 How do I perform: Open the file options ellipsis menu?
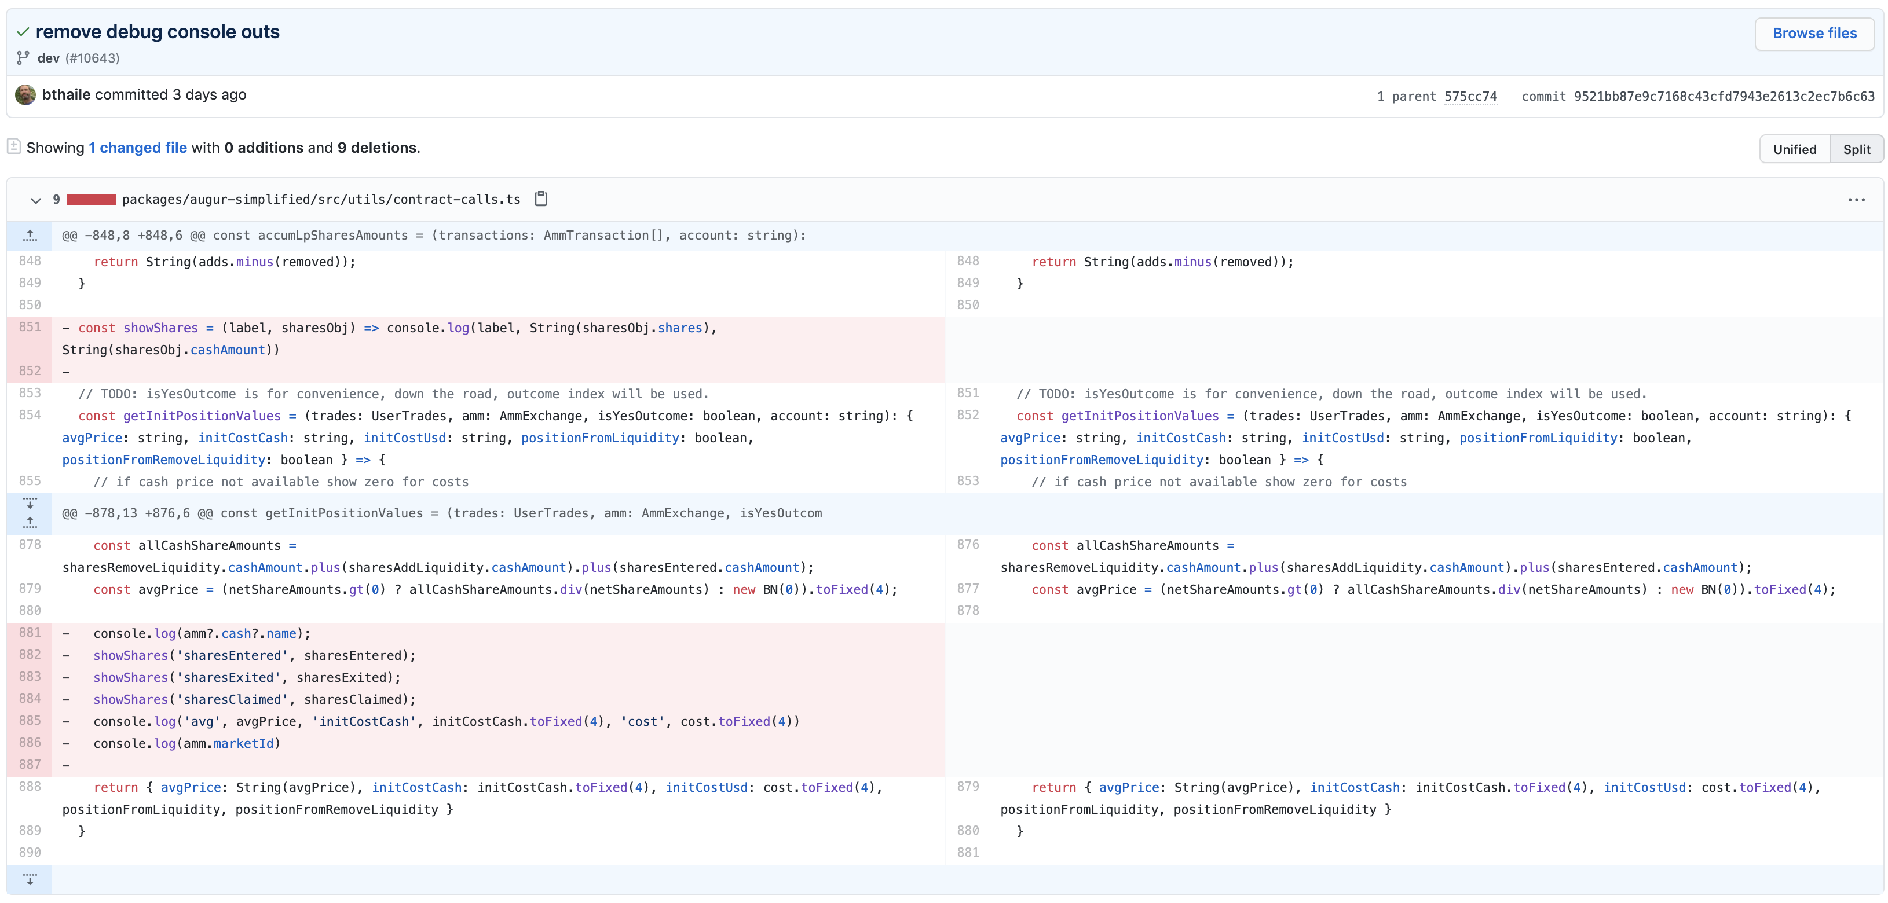(x=1856, y=199)
